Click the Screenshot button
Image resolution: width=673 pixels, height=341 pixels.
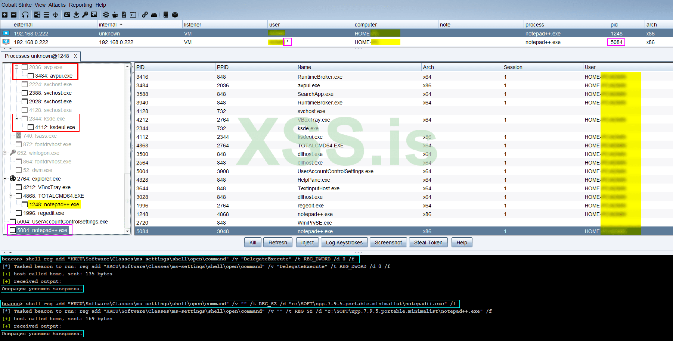tap(388, 243)
